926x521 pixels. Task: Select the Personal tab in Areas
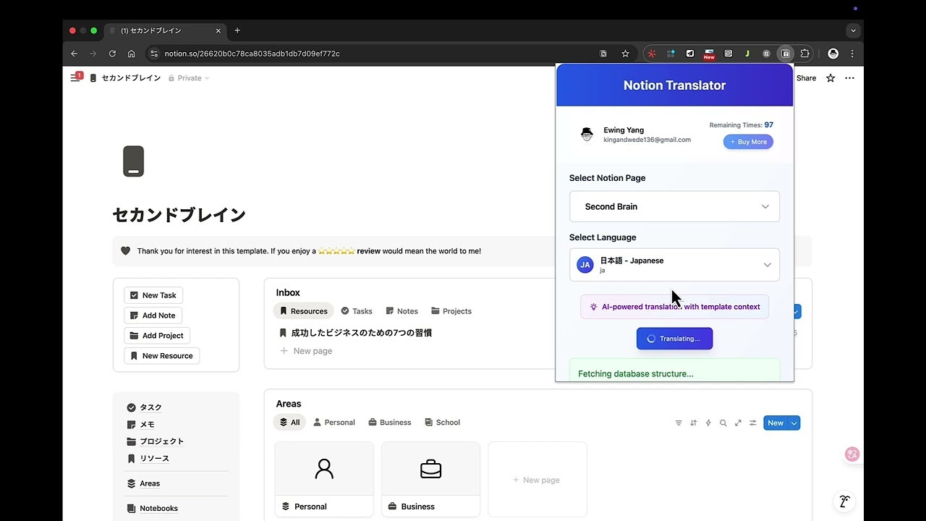[334, 423]
